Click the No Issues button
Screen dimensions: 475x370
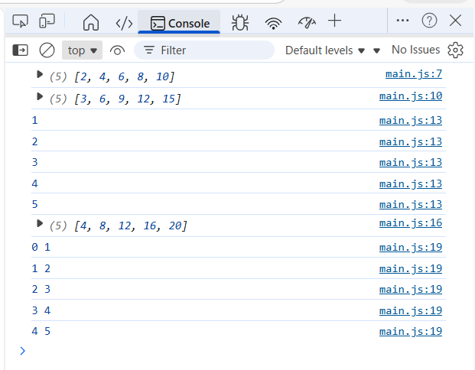(416, 50)
